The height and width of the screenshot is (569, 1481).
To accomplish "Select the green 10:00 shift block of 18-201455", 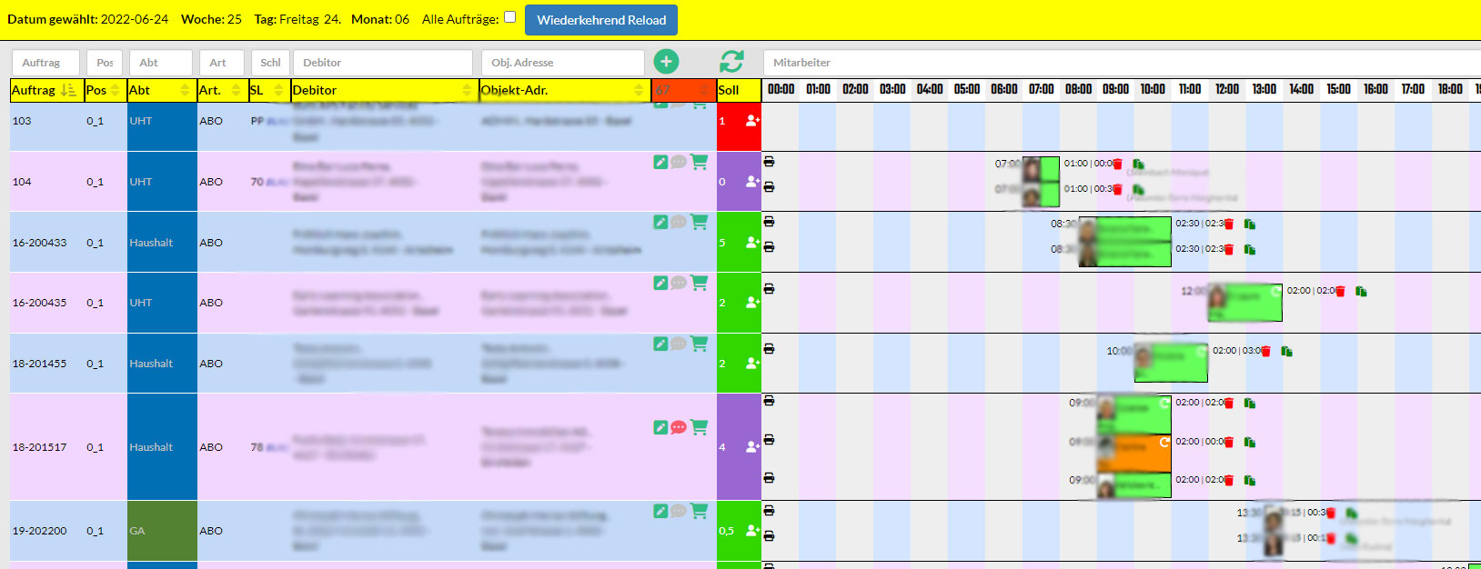I will 1174,364.
